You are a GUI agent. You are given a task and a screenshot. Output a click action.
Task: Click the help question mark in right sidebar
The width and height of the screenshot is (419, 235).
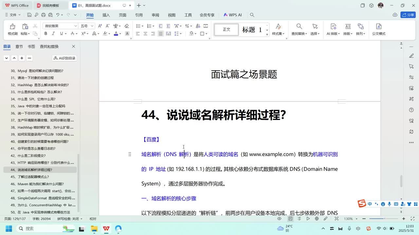pos(411,110)
